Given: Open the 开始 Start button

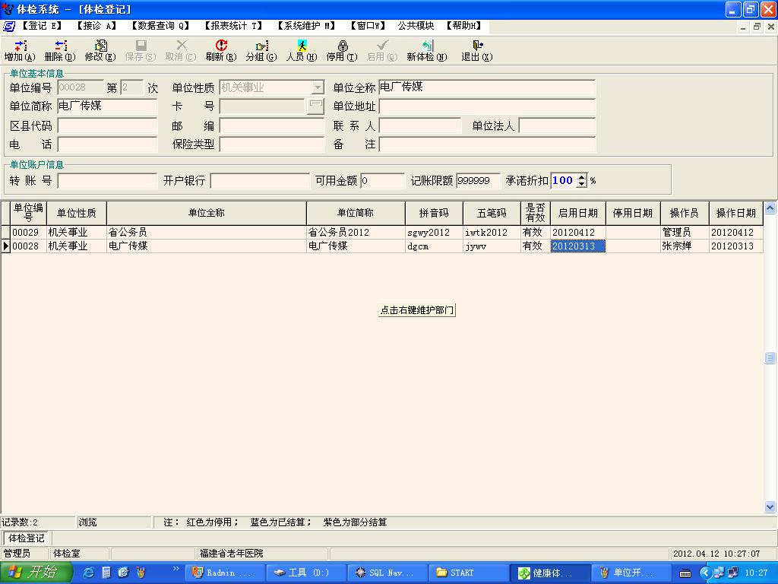Looking at the screenshot, I should 36,573.
